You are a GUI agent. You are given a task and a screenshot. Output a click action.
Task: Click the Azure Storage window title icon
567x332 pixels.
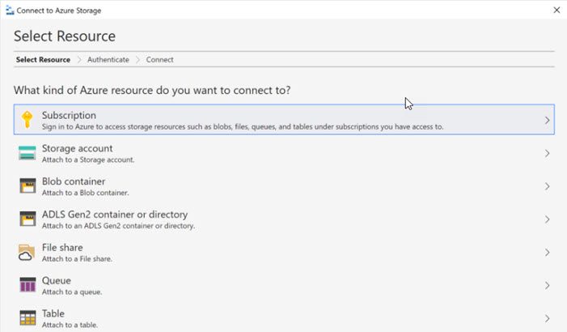click(9, 11)
